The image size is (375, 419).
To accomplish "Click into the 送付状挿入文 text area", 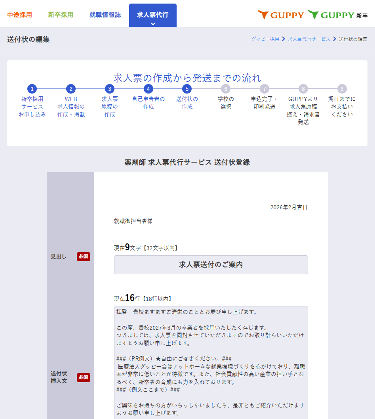I will [211, 363].
